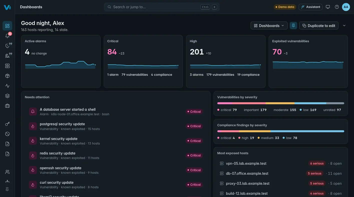Focus the Search or jump to field

tap(161, 7)
